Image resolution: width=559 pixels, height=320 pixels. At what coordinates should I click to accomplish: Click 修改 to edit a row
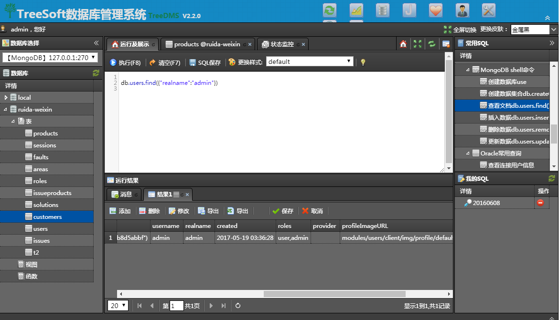[x=179, y=211]
